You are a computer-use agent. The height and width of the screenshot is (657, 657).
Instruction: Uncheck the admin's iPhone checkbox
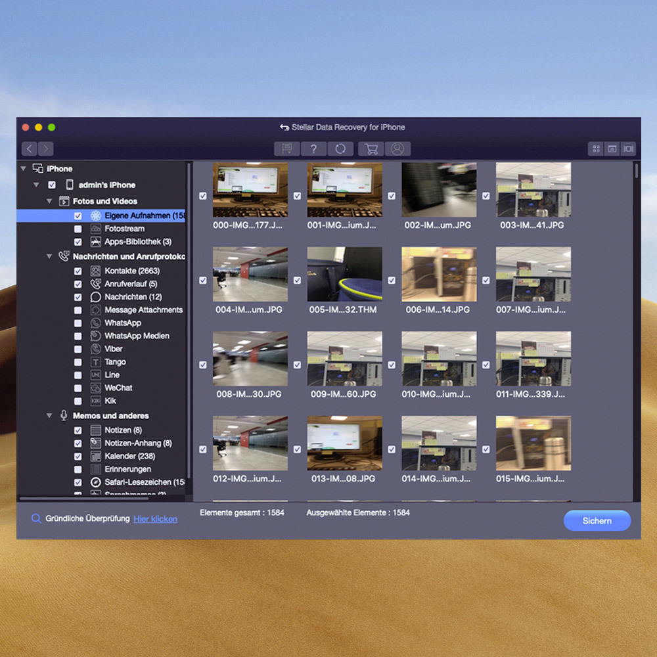(52, 185)
